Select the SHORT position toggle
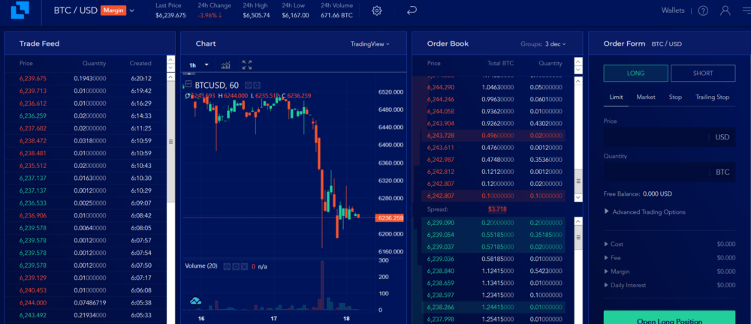Viewport: 751px width, 324px height. coord(703,73)
